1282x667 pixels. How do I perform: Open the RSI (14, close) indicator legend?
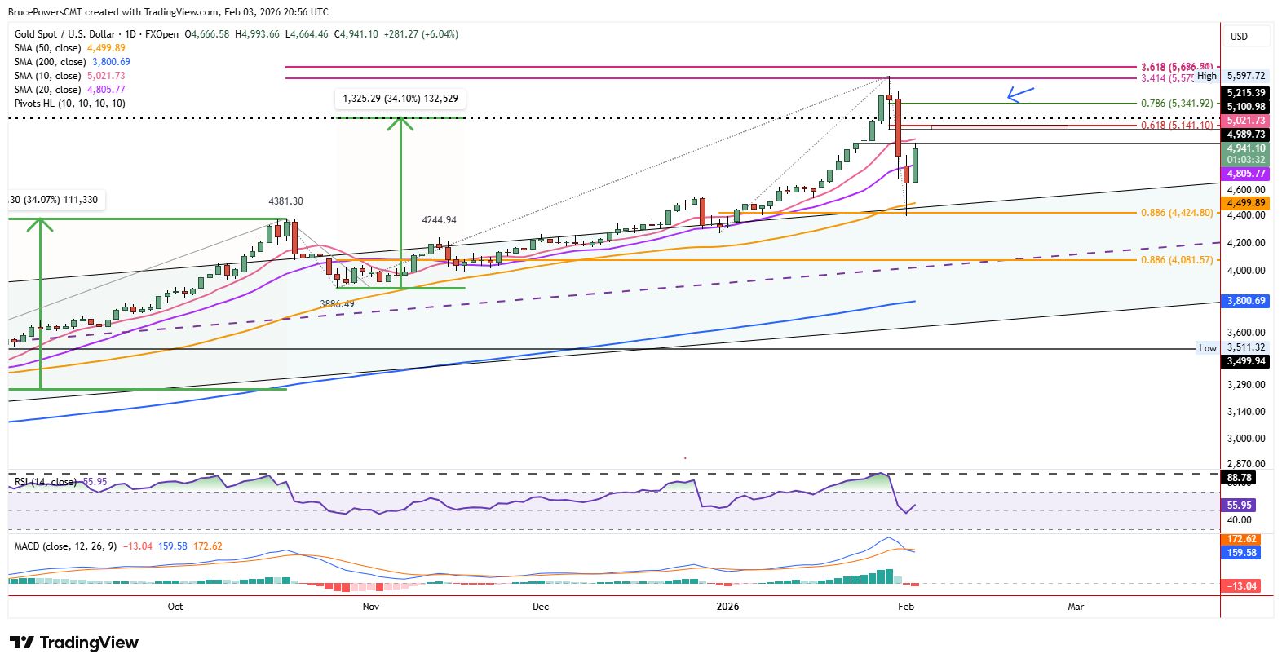60,482
